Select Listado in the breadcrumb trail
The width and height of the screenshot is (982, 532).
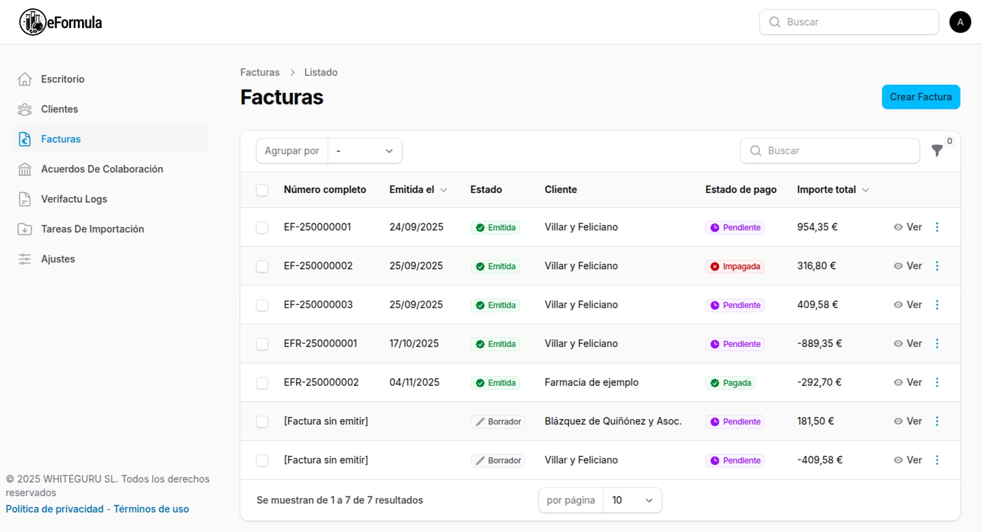[x=321, y=72]
